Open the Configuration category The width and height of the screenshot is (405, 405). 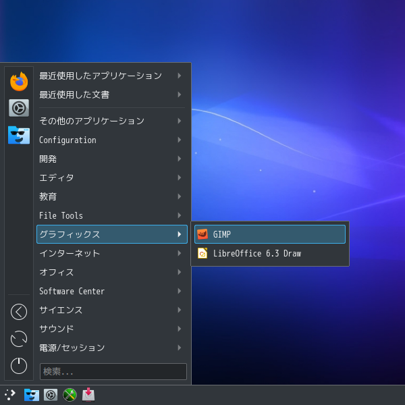coord(112,140)
